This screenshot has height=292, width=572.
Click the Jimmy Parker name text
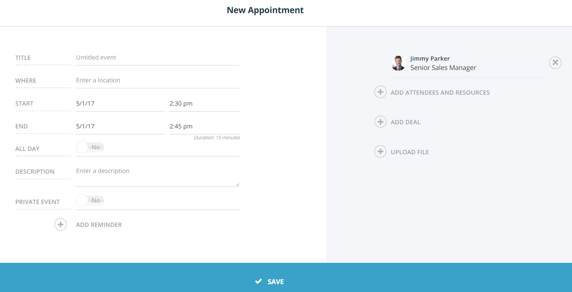[x=430, y=58]
